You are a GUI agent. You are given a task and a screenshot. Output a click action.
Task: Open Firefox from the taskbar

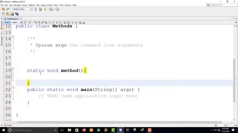[84, 130]
